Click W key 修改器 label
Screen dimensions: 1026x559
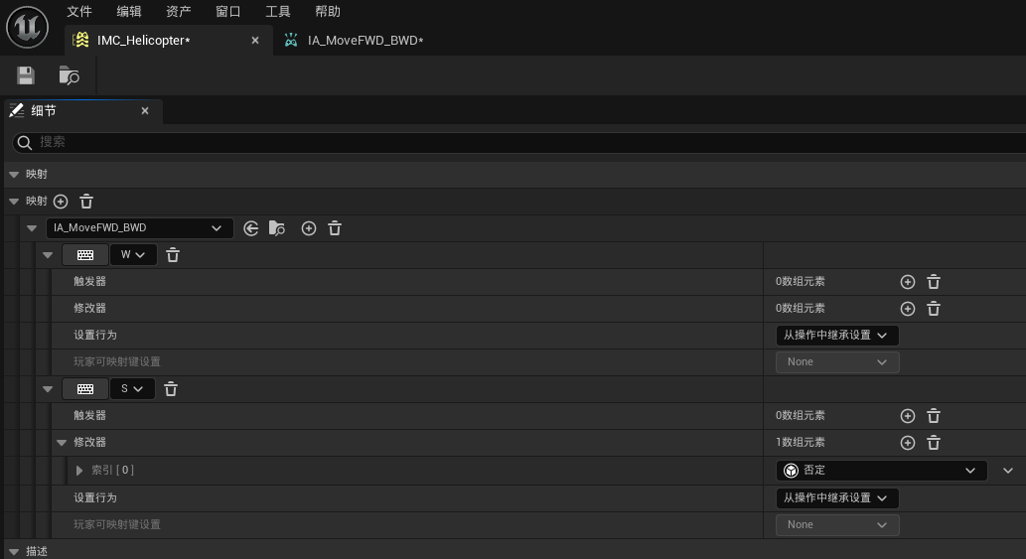point(89,309)
